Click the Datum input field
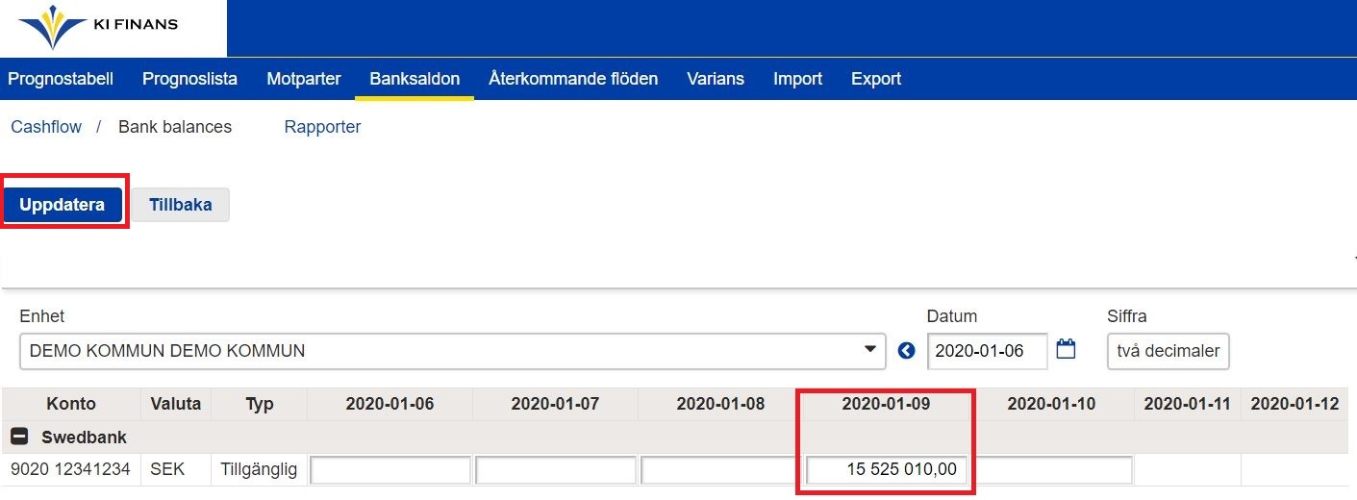Screen dimensions: 1357x500 [x=987, y=351]
